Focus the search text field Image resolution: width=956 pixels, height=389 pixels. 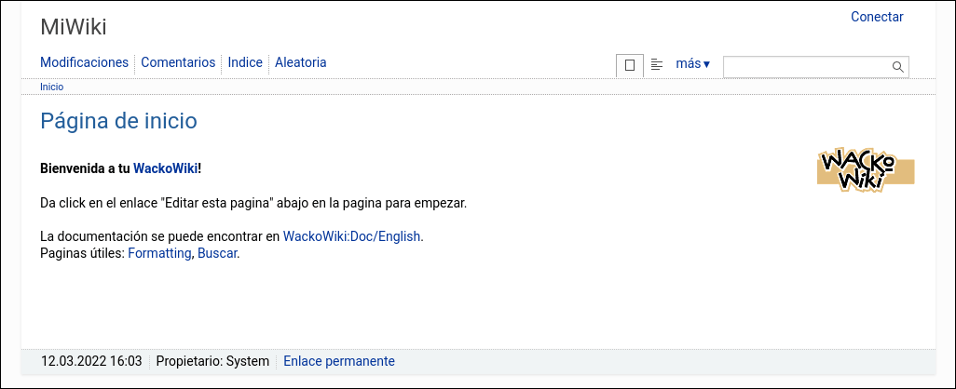(x=806, y=67)
